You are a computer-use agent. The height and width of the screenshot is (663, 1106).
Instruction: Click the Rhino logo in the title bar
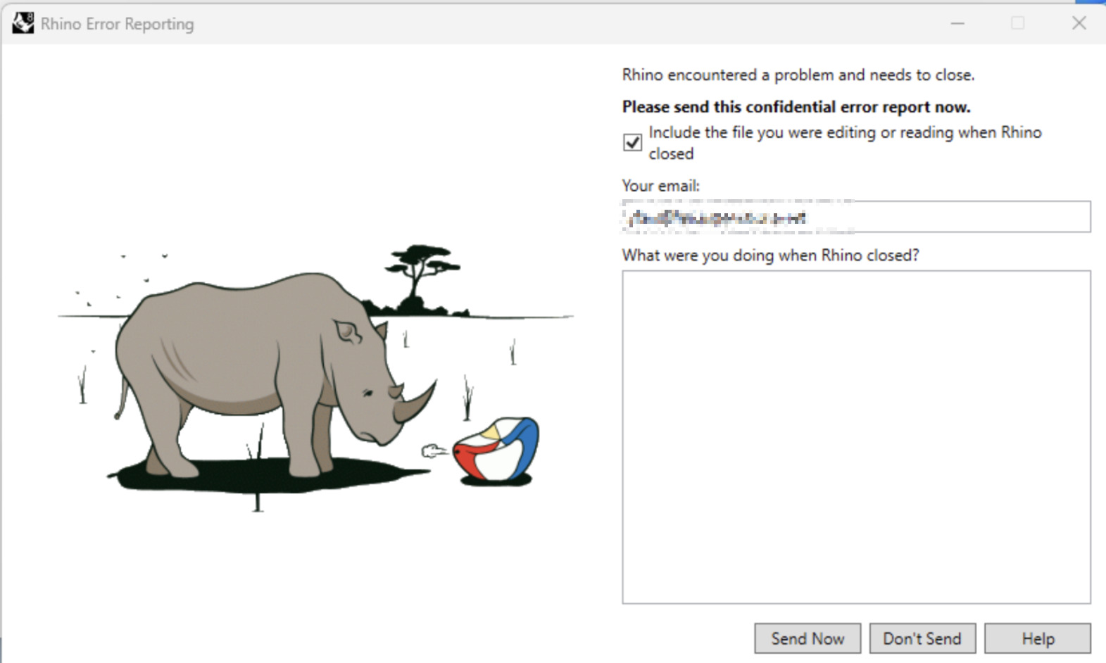[23, 23]
